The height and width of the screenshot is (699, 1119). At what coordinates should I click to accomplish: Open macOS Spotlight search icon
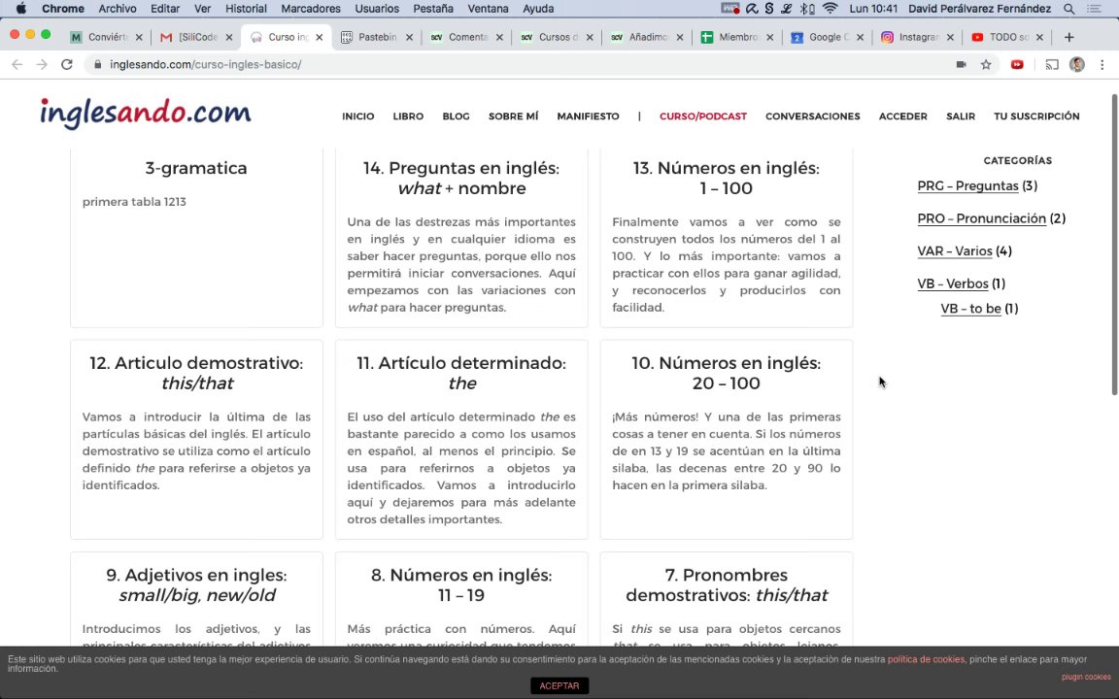[x=1068, y=9]
